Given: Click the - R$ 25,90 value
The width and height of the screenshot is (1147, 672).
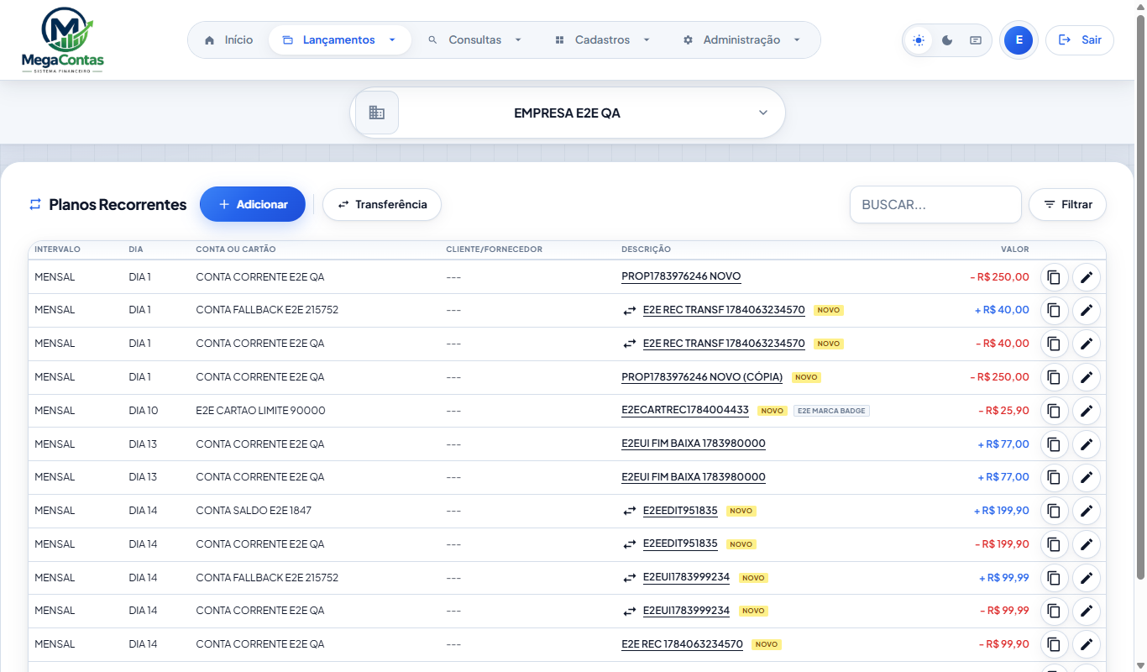Looking at the screenshot, I should [x=1003, y=411].
